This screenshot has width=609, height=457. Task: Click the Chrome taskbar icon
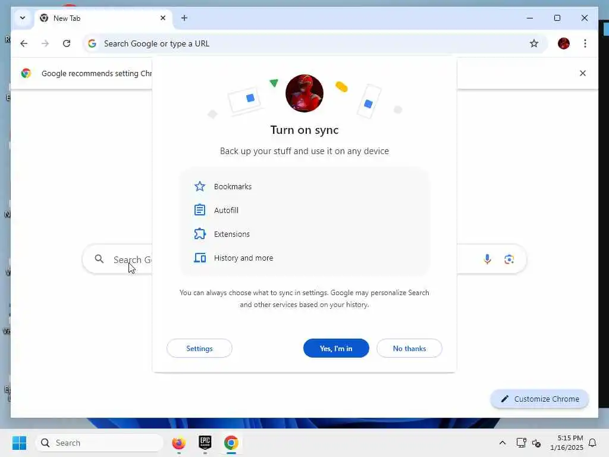coord(231,443)
